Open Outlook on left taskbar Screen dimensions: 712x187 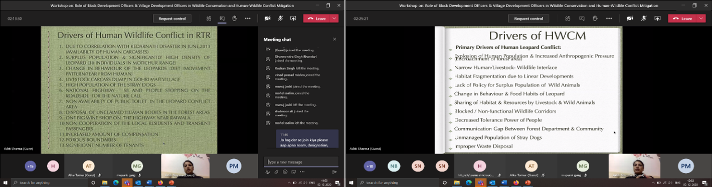(138, 182)
